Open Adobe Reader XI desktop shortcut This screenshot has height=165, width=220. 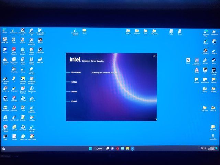click(14, 51)
